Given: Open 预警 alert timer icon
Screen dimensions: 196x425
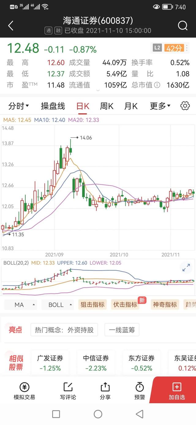Looking at the screenshot, I should [140, 391].
